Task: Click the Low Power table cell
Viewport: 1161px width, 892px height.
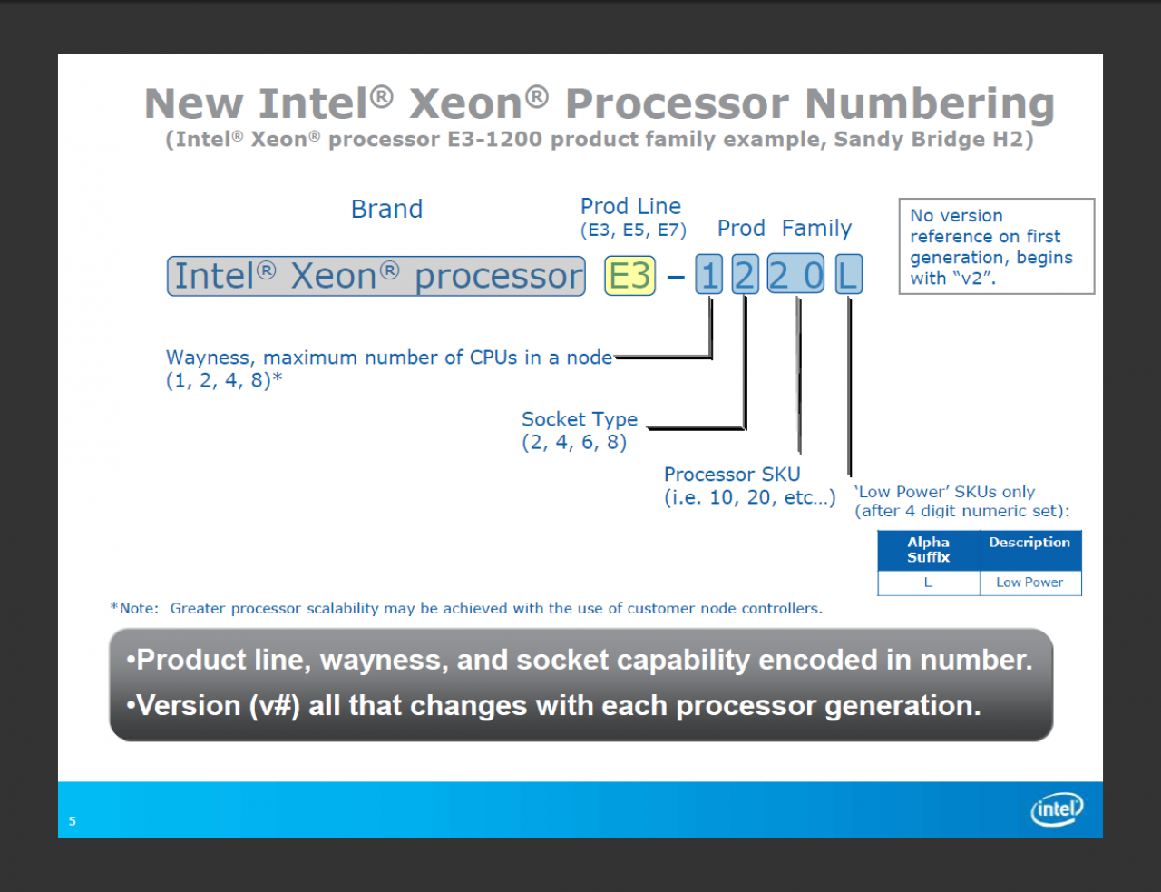Action: (1030, 583)
